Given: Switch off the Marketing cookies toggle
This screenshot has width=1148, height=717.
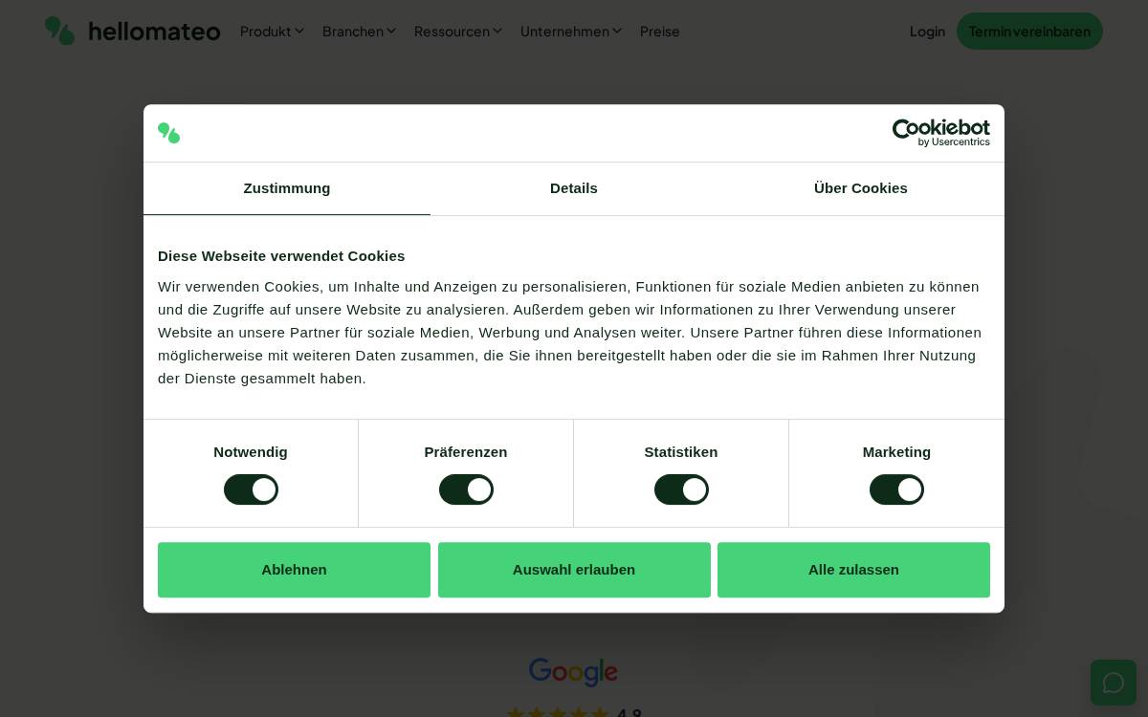Looking at the screenshot, I should (896, 489).
